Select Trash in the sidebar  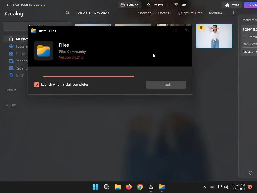click(x=20, y=75)
